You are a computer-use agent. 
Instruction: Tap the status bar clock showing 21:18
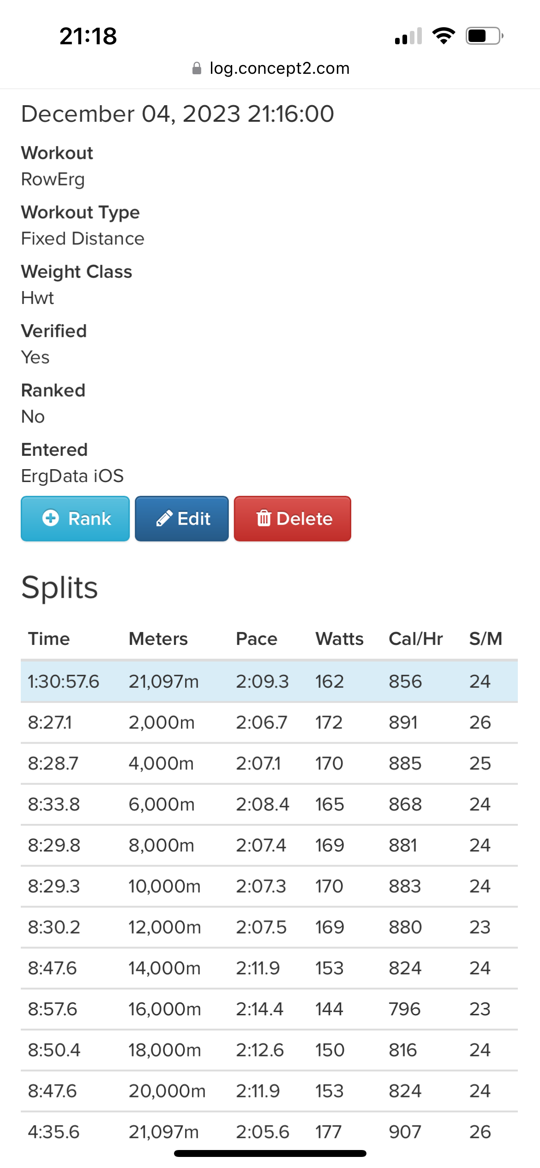(88, 36)
